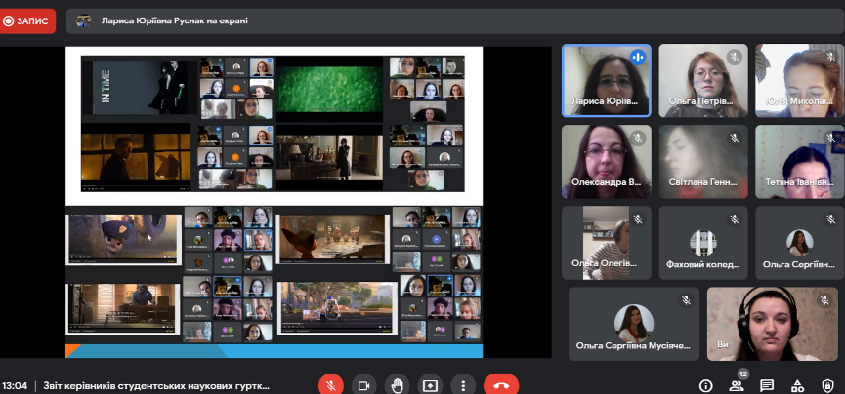Image resolution: width=845 pixels, height=394 pixels.
Task: Click muted mic icon on Ольга Петрів... tile
Action: point(734,58)
